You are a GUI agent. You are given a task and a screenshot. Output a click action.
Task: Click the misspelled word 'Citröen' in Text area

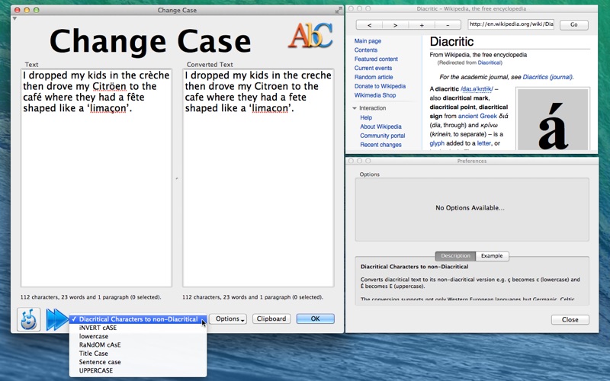coord(109,86)
